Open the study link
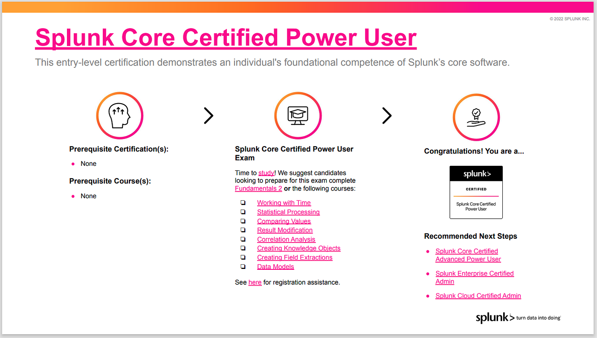The width and height of the screenshot is (597, 338). 267,173
